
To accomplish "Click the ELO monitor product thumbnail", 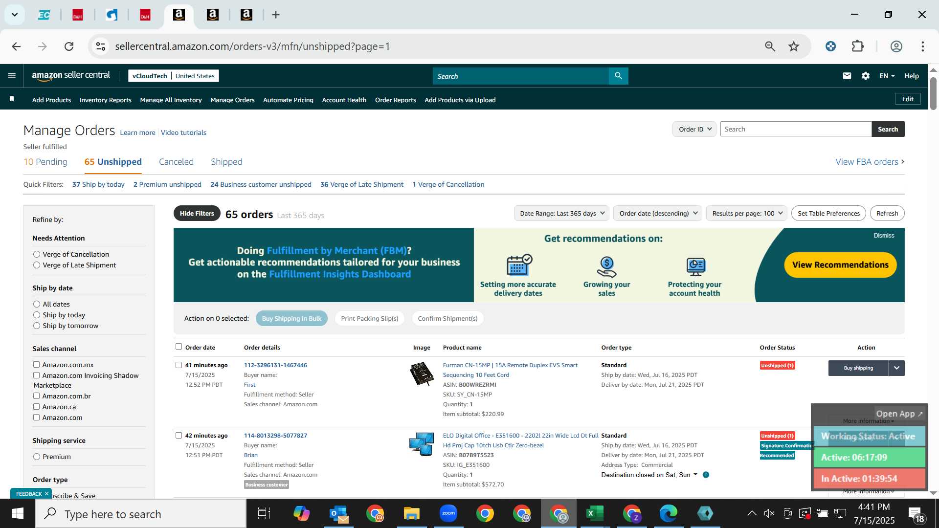I will click(x=422, y=444).
